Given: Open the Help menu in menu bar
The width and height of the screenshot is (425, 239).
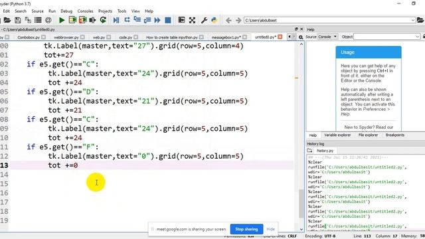Looking at the screenshot, I should coord(149,11).
